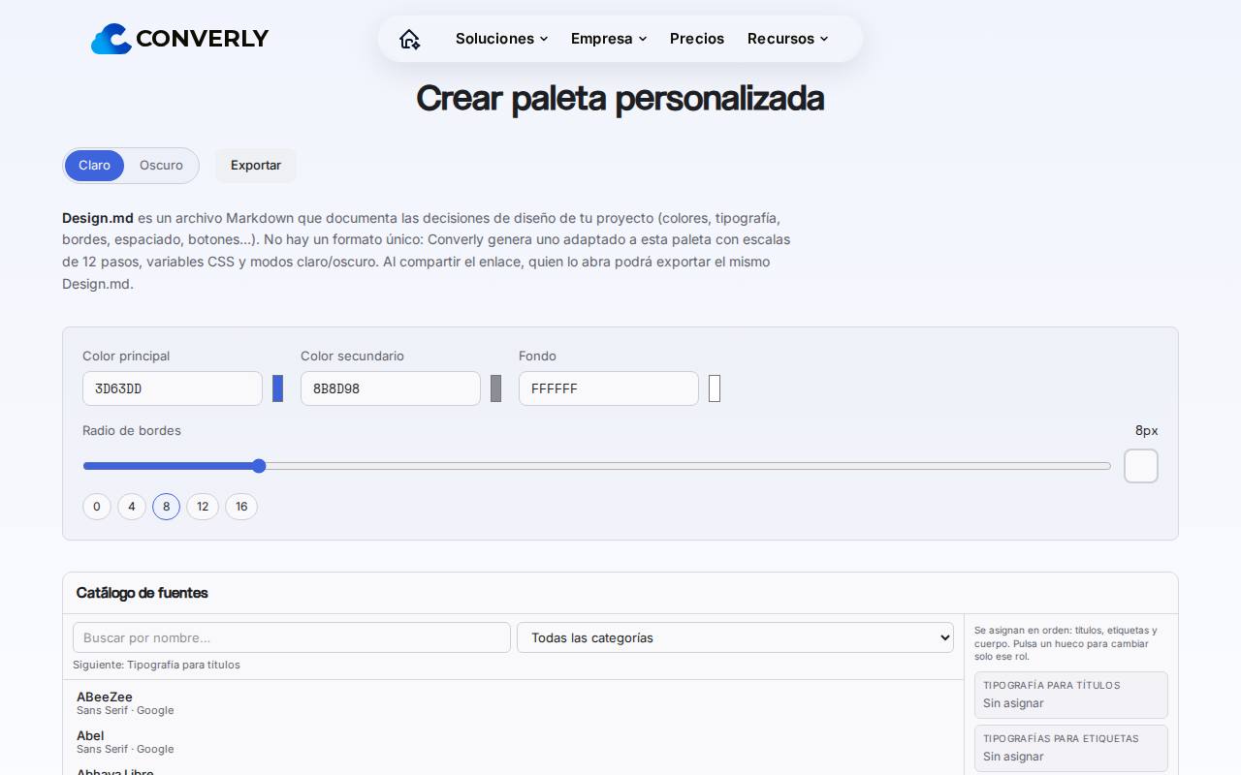Set border radius preset to 12

(203, 507)
